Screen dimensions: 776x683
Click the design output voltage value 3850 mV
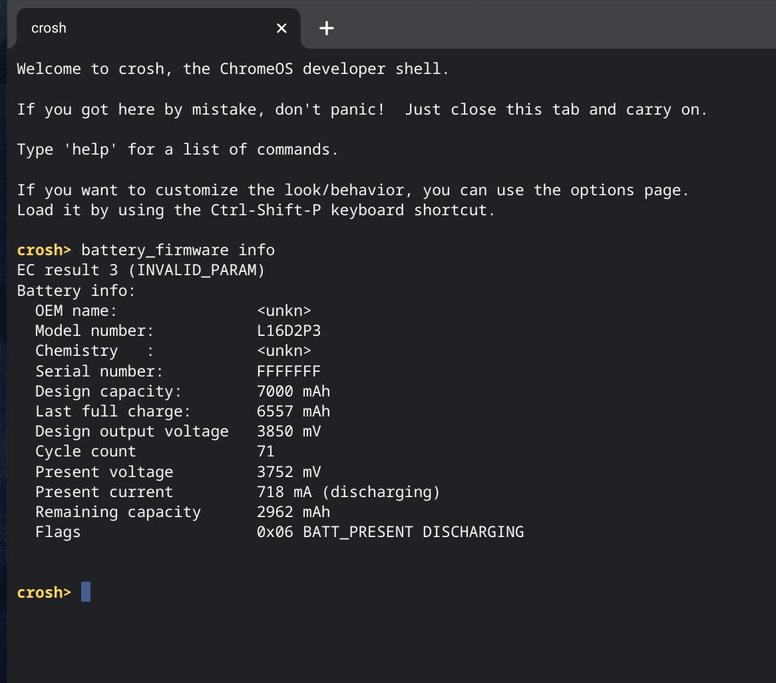point(289,431)
